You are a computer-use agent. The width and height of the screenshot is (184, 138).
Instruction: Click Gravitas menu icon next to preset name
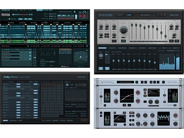137,82
